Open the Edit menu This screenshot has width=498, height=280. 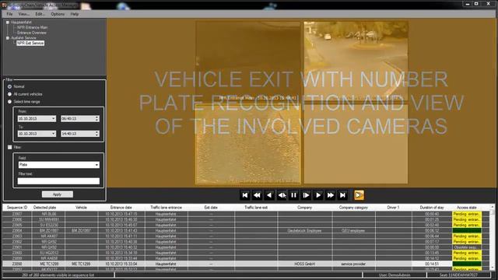pos(40,14)
